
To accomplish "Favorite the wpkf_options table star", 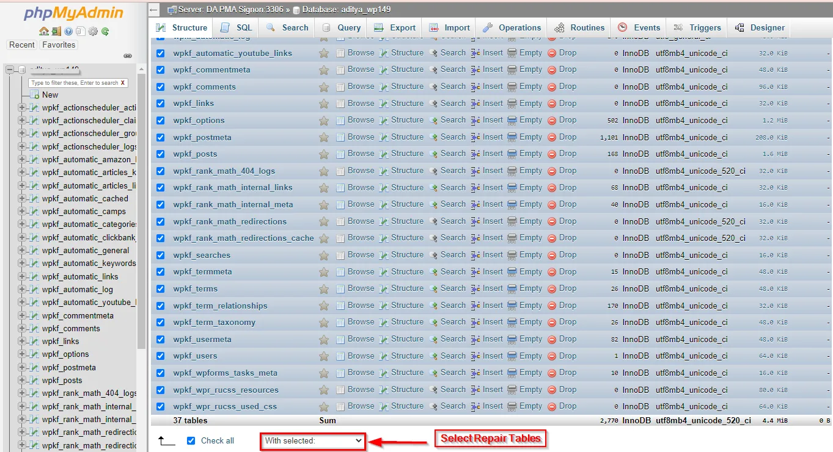I will (x=324, y=121).
